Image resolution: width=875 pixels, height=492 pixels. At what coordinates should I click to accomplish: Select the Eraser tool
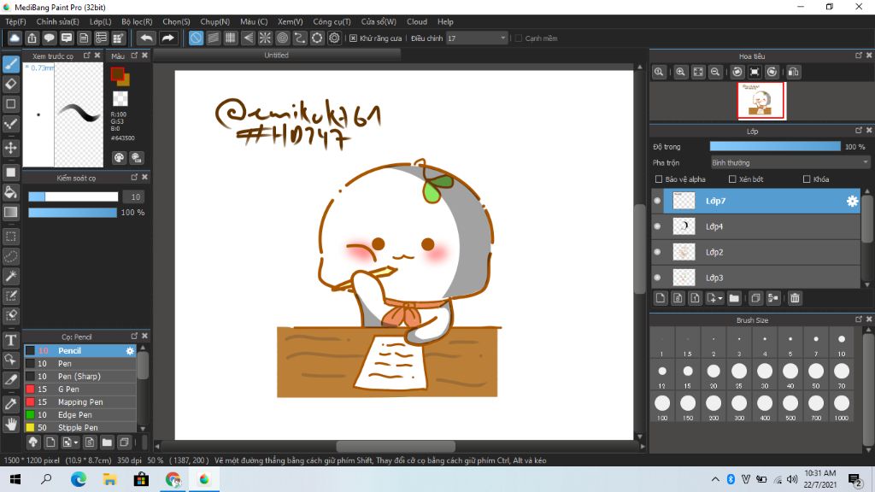[10, 85]
